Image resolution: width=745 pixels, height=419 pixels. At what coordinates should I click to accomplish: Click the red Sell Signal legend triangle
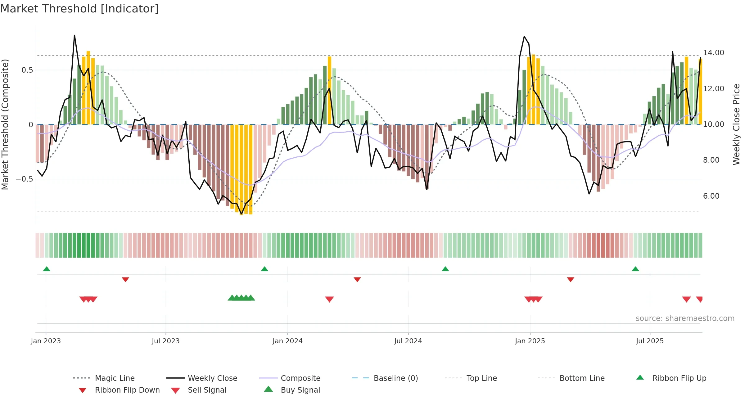pos(175,390)
